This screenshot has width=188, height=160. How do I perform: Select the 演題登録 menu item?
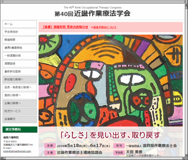(20, 64)
